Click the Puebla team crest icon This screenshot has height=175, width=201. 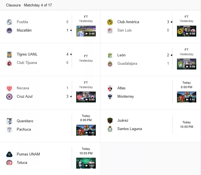(9, 22)
